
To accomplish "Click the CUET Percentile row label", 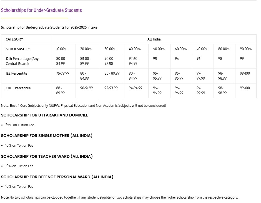I will point(26,91).
